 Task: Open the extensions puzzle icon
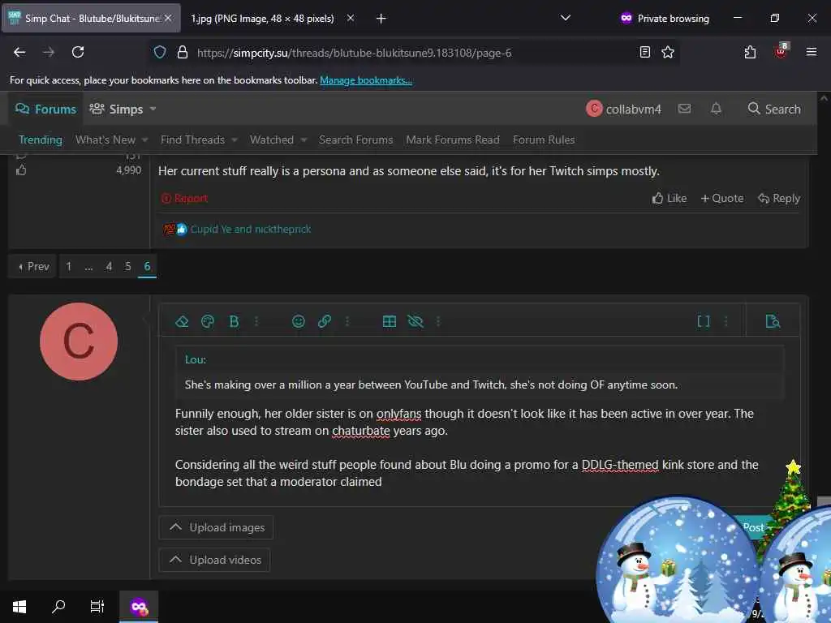[750, 52]
